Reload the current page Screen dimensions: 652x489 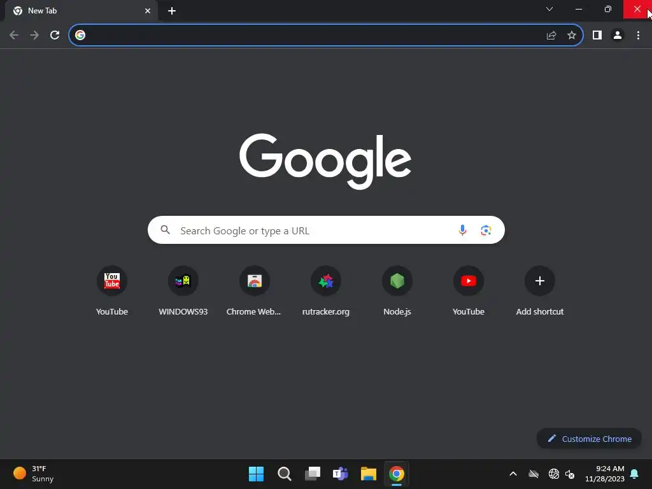tap(55, 36)
